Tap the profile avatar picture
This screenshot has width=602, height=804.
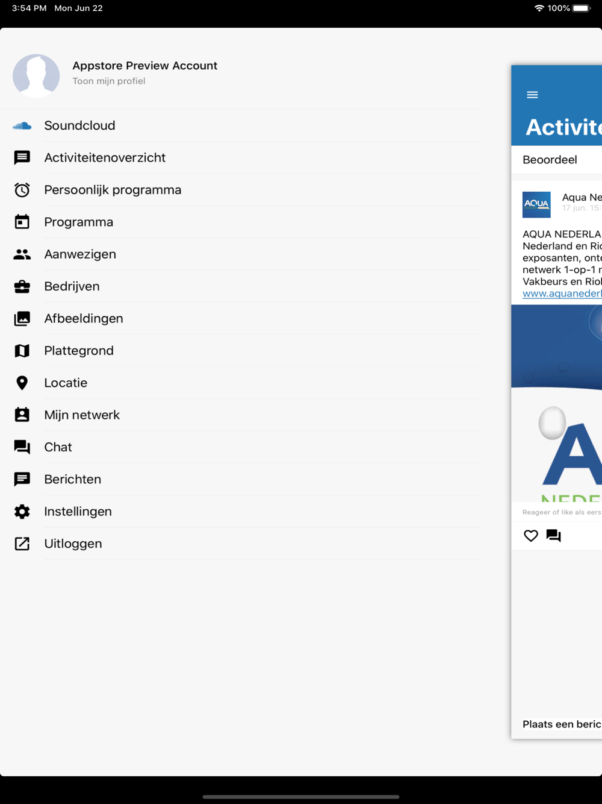(x=36, y=76)
